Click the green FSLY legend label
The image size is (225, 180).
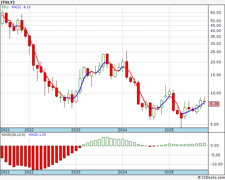point(5,7)
